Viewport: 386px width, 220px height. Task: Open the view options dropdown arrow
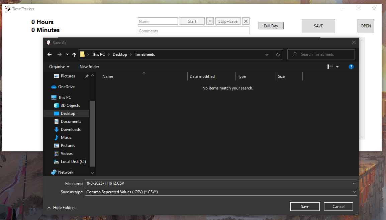click(337, 67)
